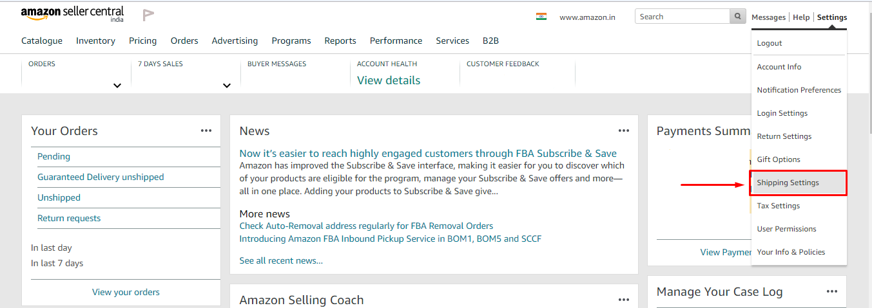Open the Manage Your Case Log ellipsis
The image size is (872, 308).
tap(832, 291)
